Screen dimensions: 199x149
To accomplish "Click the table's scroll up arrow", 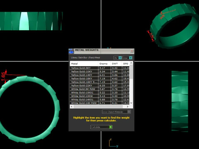I will pos(131,63).
